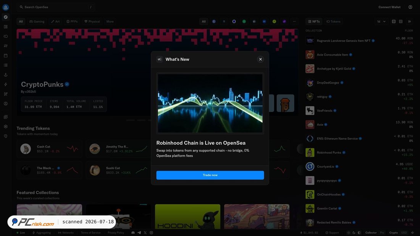Open the Sushi Cat token card
This screenshot has height=236, width=420.
pyautogui.click(x=118, y=170)
